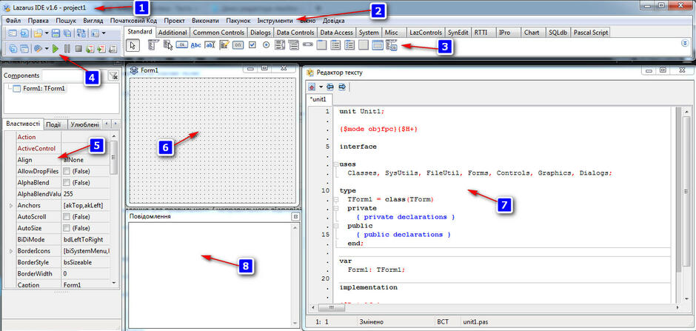Select the TListBox component icon
Viewport: 696px width, 331px height.
[280, 45]
